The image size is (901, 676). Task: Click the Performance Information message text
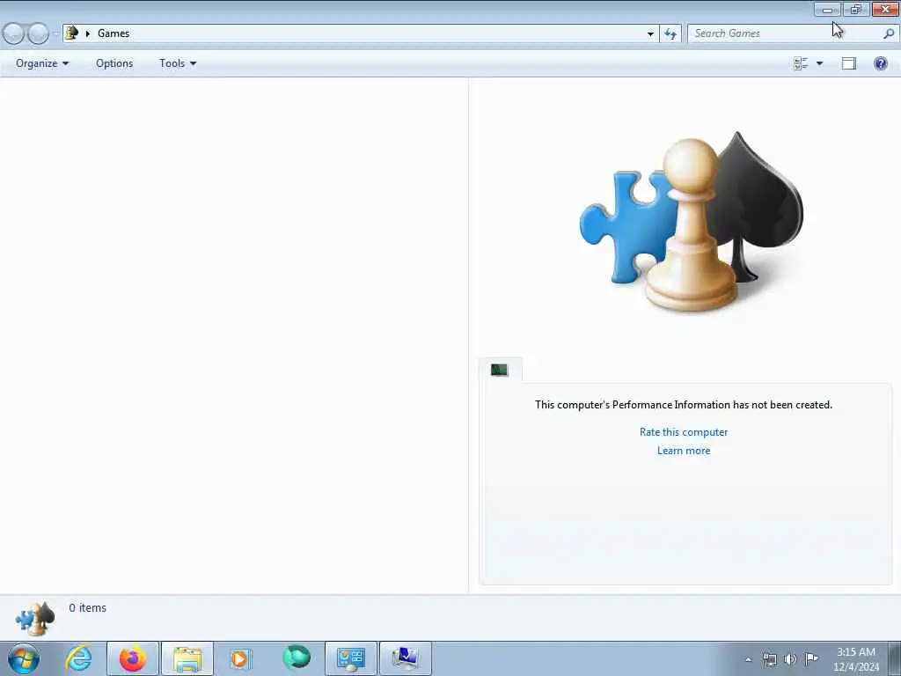point(683,405)
